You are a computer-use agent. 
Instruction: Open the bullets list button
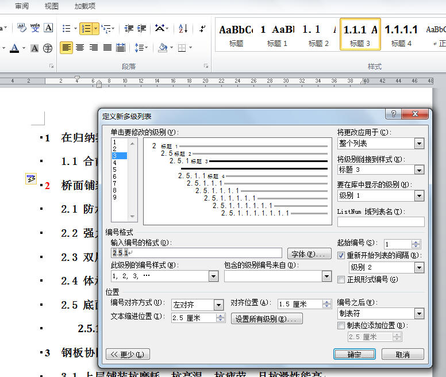pos(67,28)
